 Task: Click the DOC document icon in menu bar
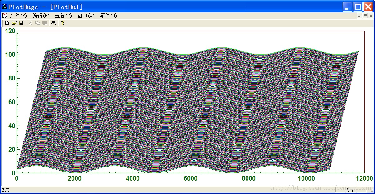coord(5,16)
